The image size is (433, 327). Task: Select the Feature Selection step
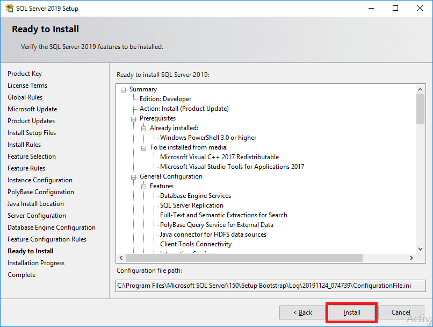pos(32,157)
